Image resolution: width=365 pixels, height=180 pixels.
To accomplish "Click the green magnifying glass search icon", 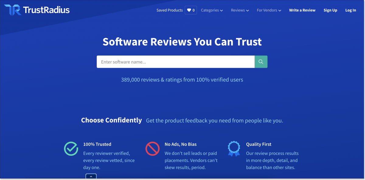I will 261,61.
